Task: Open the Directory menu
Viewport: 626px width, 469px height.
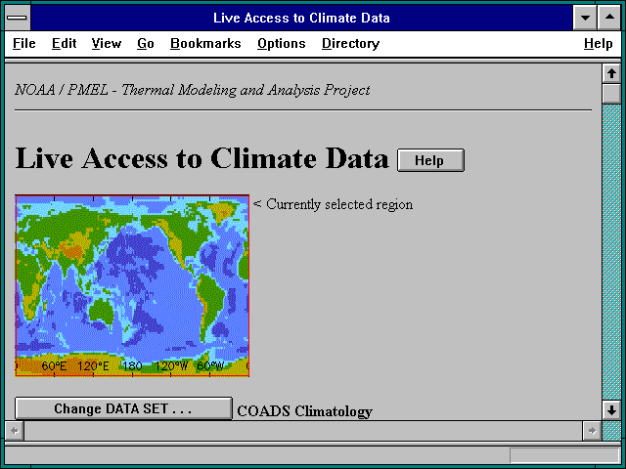Action: (x=350, y=43)
